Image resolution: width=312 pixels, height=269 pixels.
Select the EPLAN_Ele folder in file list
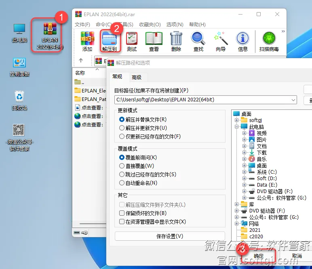coord(90,90)
